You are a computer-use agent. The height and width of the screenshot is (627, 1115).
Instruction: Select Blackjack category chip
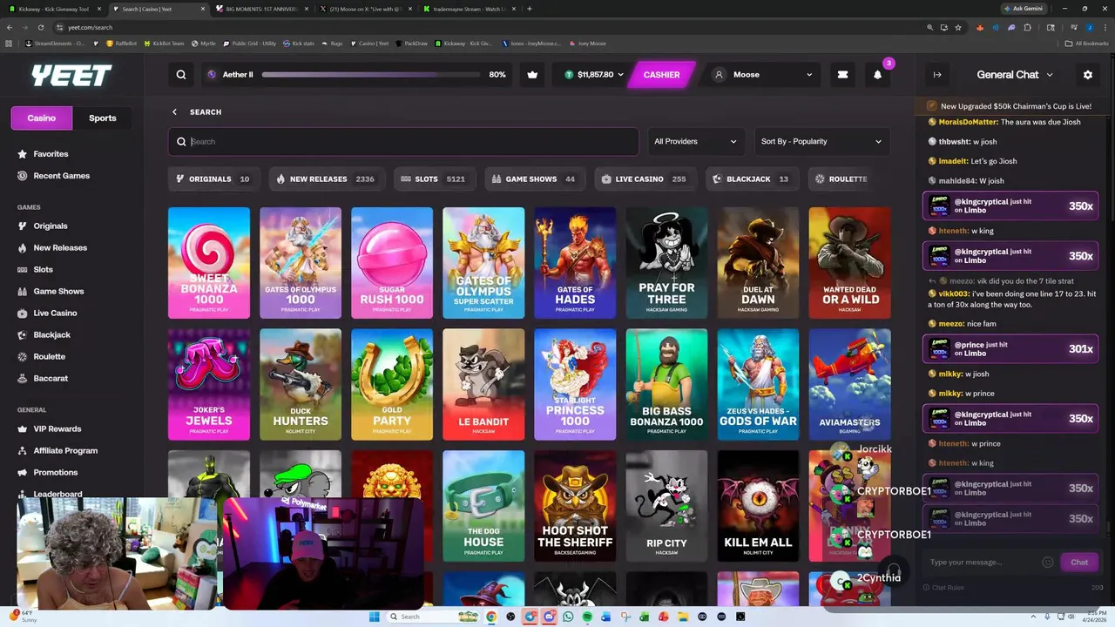pos(752,179)
